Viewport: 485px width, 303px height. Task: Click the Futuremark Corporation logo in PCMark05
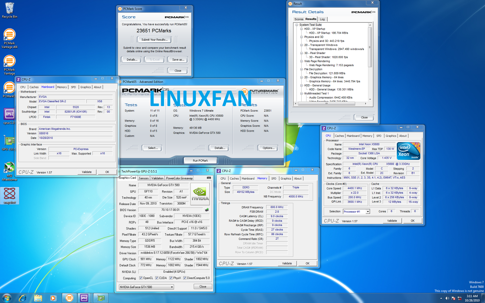click(260, 91)
